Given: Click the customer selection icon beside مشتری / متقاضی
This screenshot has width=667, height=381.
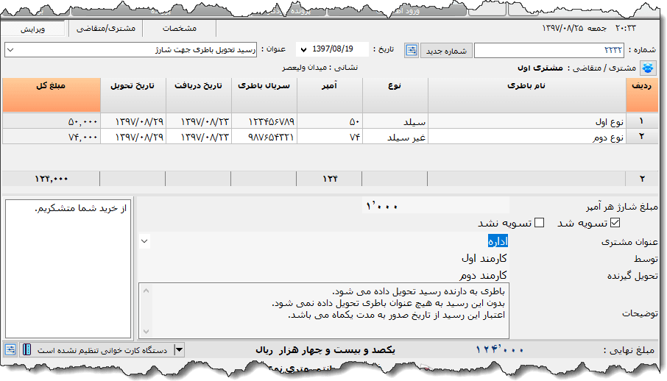Looking at the screenshot, I should (647, 68).
